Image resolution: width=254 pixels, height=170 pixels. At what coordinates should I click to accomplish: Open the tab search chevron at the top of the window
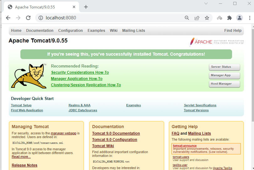(206, 3)
